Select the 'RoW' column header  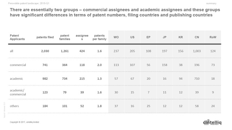tap(213, 37)
